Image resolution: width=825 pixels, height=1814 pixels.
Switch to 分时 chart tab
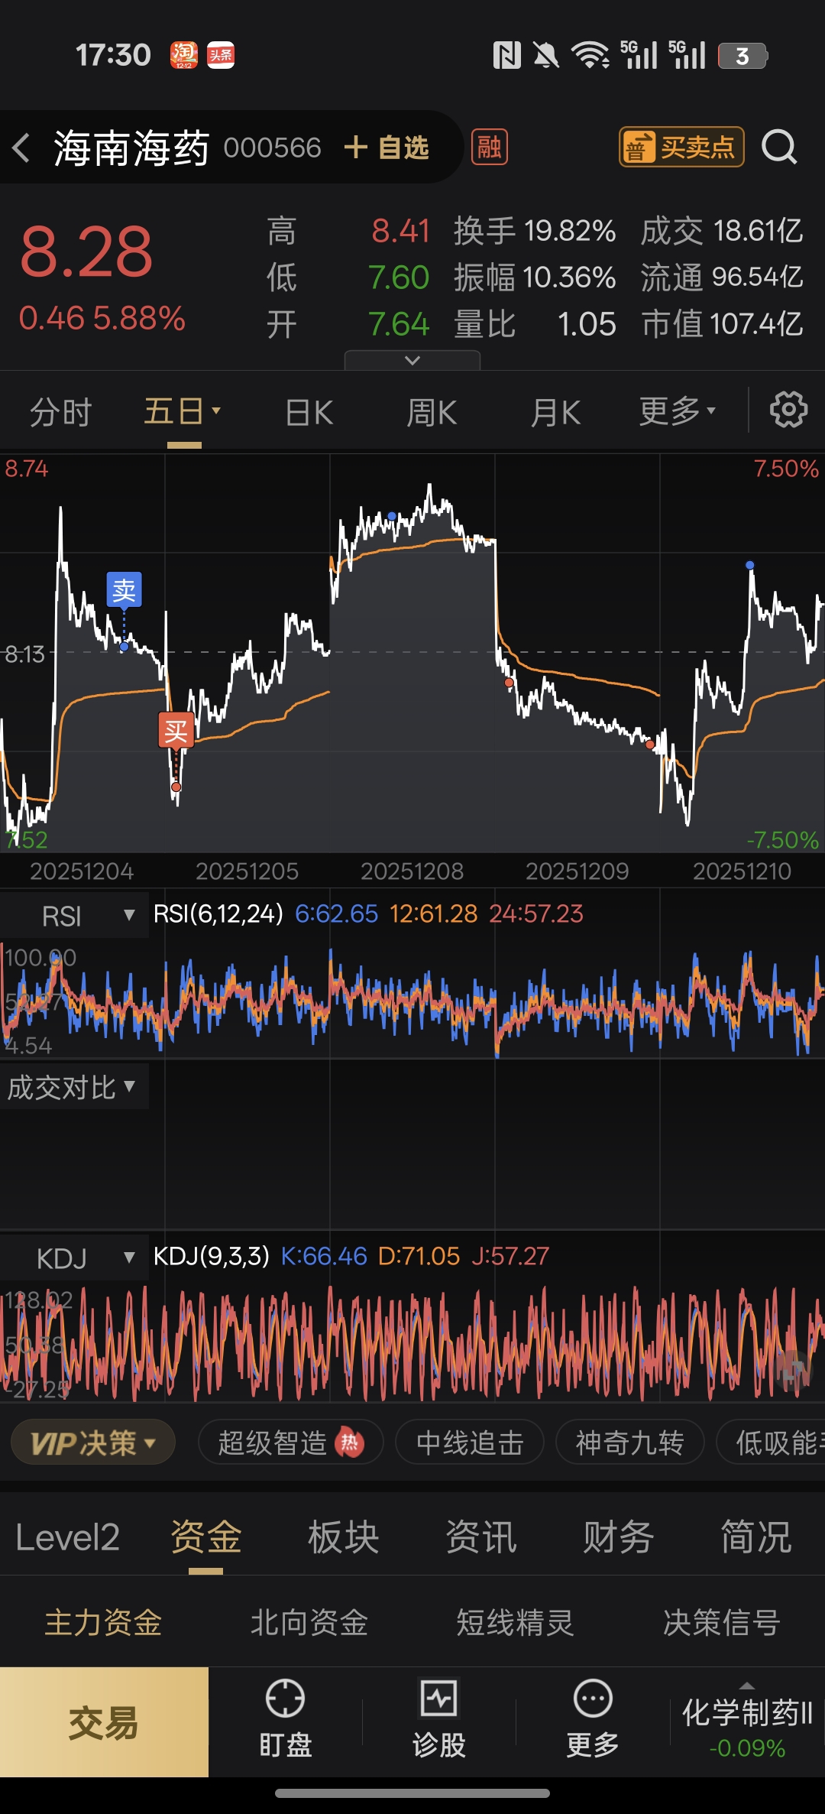[x=60, y=412]
